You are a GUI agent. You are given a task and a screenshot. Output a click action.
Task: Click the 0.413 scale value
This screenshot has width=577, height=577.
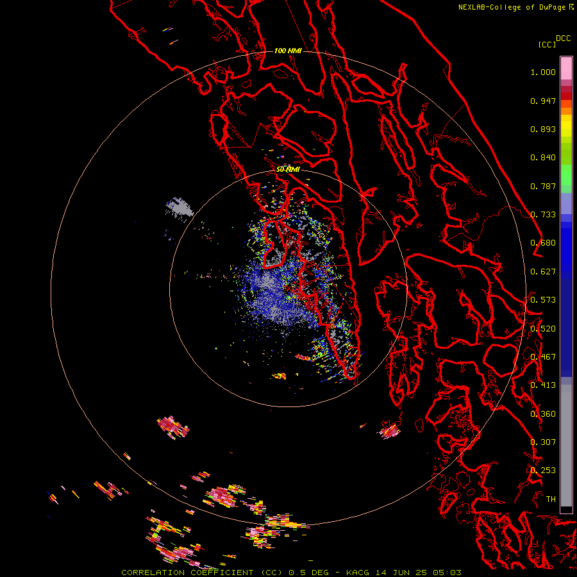[543, 385]
